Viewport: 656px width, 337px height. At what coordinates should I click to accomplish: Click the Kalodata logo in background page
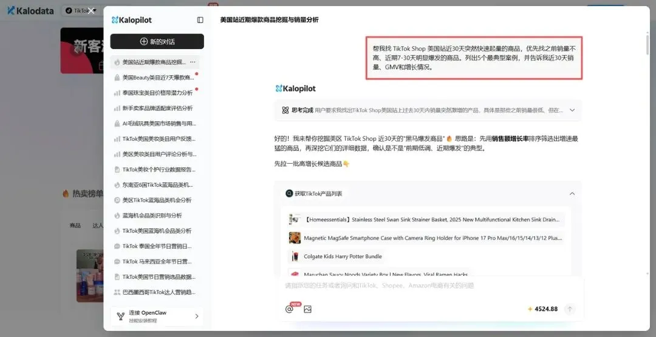point(30,10)
